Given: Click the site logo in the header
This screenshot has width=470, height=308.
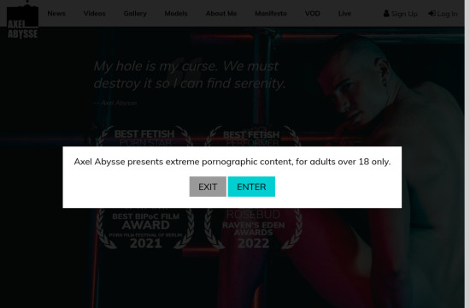Looking at the screenshot, I should [23, 20].
